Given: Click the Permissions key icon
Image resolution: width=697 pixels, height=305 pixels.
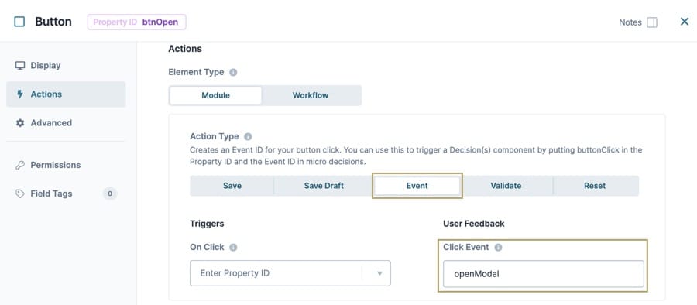Looking at the screenshot, I should click(20, 165).
